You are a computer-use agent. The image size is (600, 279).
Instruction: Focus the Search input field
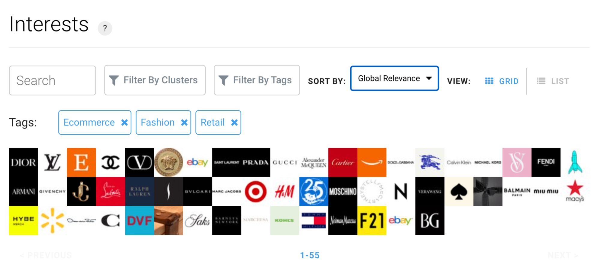53,80
